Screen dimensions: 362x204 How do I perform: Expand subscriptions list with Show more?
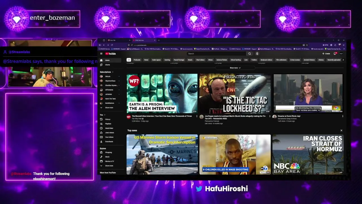(110, 108)
